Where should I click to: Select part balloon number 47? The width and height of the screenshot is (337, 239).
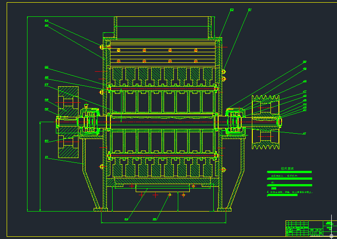point(305,92)
